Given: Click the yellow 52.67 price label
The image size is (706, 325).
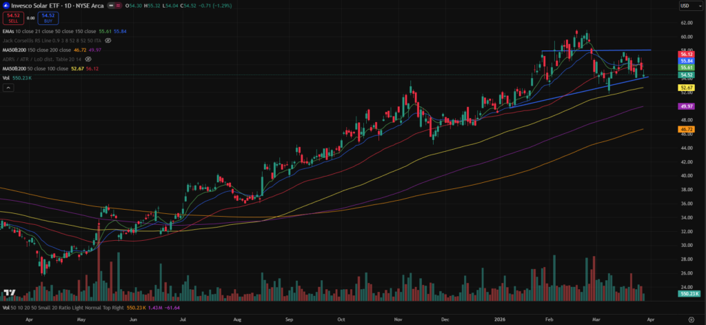Looking at the screenshot, I should click(686, 88).
